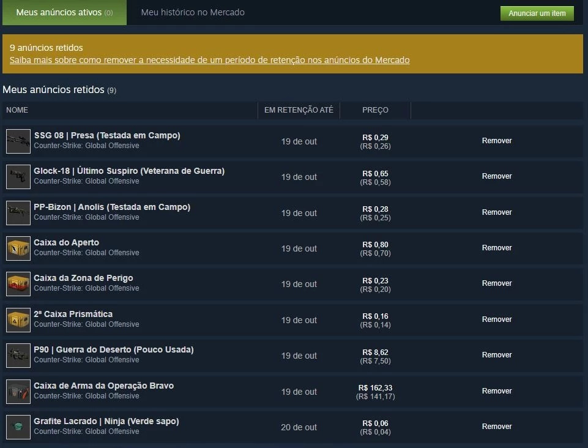Select the R$ 0,29 price
This screenshot has width=588, height=448.
click(375, 138)
